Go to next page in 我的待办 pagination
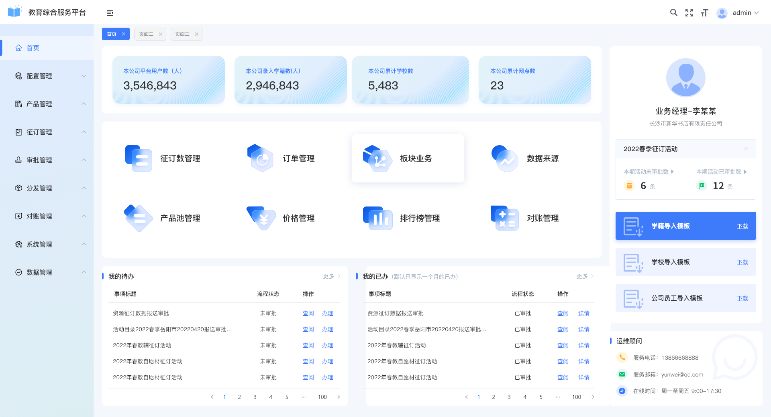Screen dimensions: 771x417 click(339, 397)
